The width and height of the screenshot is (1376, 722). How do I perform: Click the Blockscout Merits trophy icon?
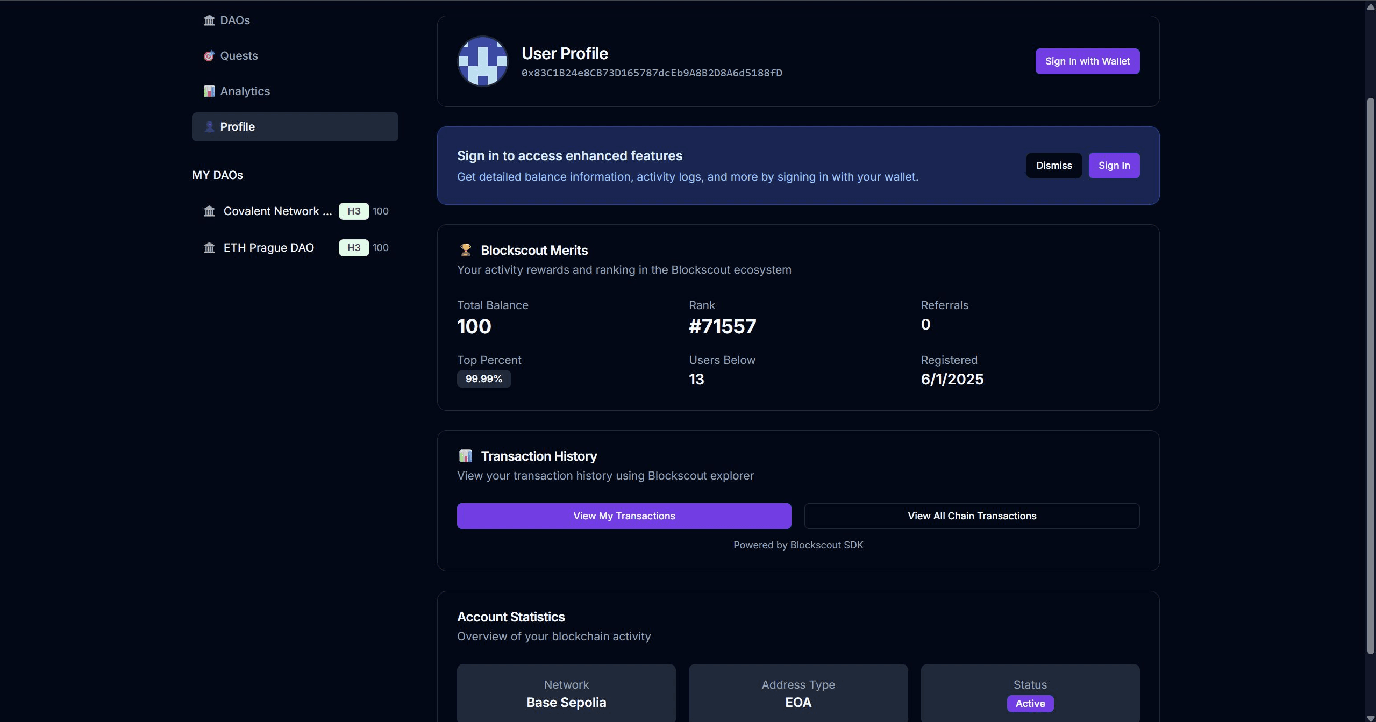(466, 250)
